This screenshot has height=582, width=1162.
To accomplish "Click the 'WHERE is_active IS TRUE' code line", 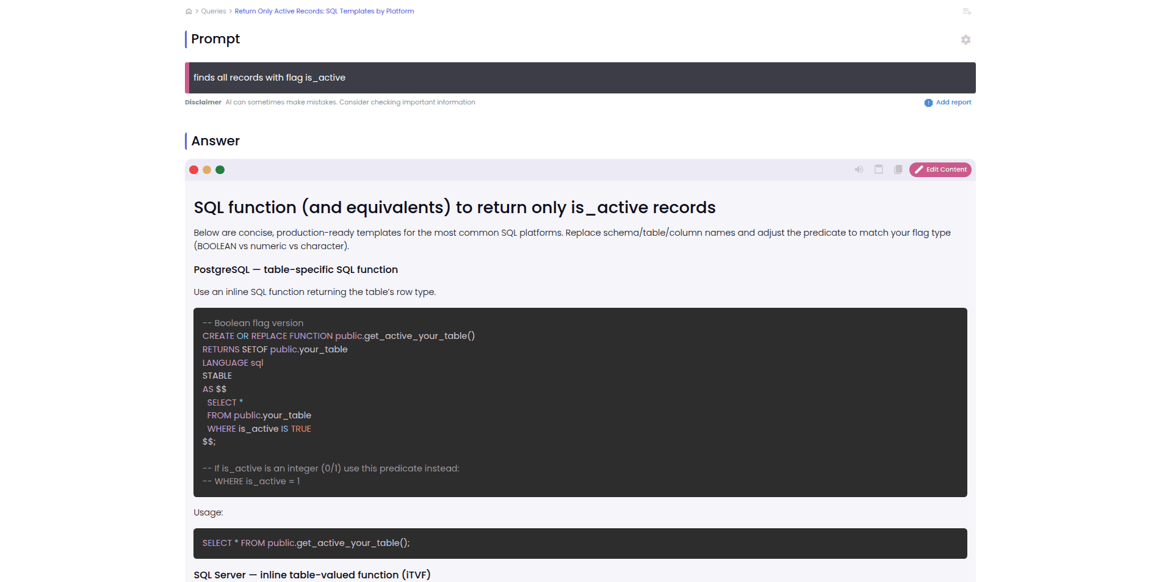I will point(259,429).
